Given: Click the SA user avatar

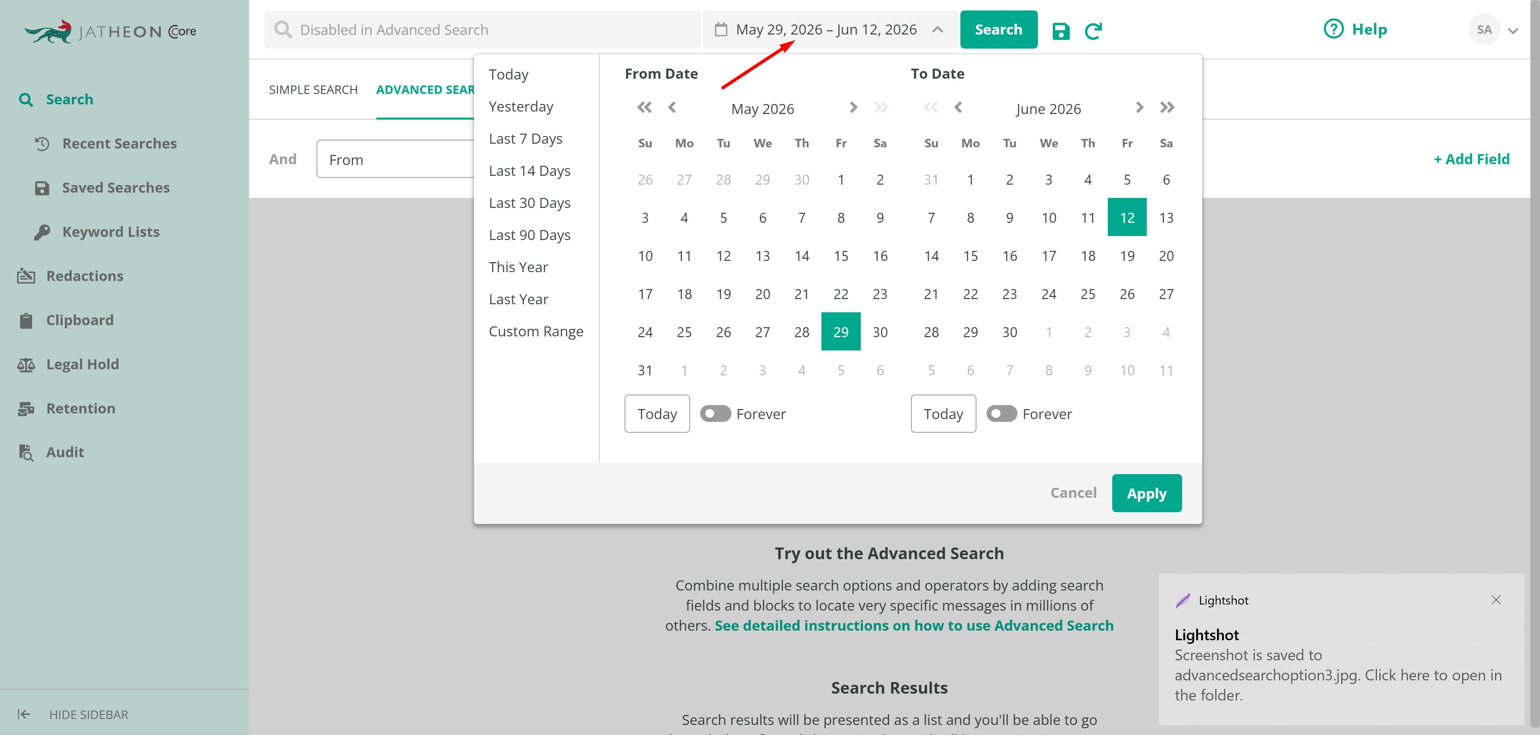Looking at the screenshot, I should click(1484, 30).
